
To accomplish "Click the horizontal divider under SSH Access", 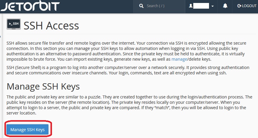I will [x=131, y=34].
